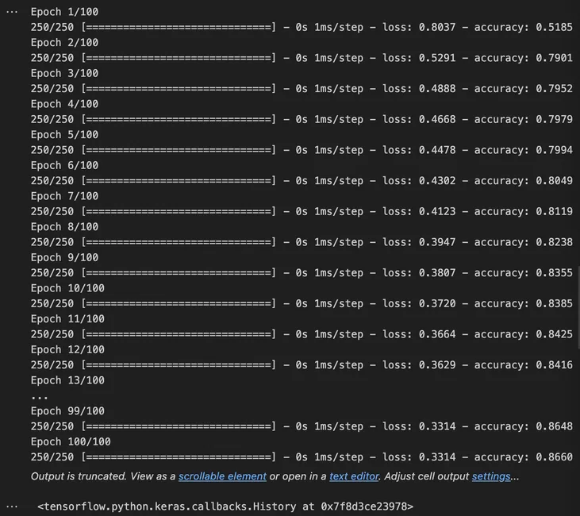Select the text 'Epoch 10/100'
580x516 pixels.
point(67,288)
